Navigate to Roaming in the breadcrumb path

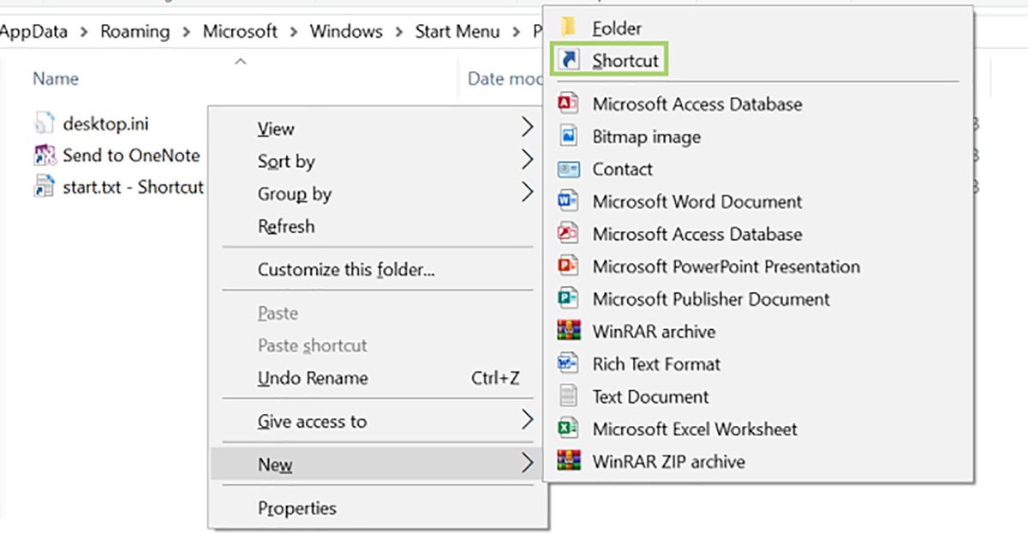(x=134, y=31)
